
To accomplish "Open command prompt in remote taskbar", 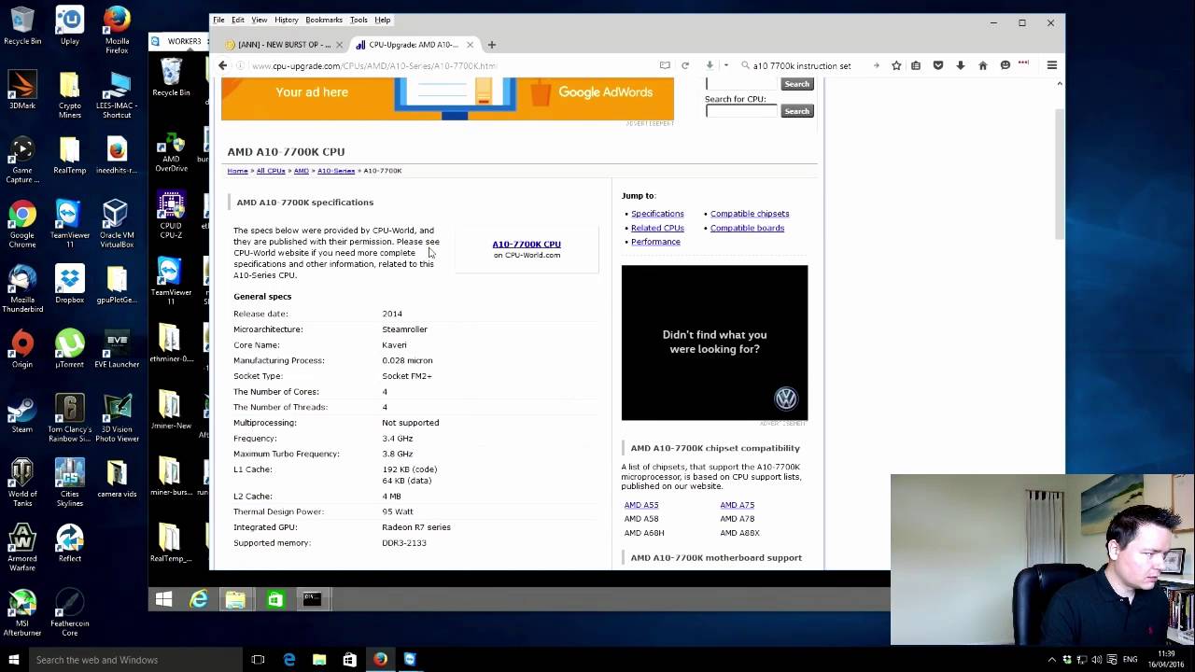I will 312,599.
